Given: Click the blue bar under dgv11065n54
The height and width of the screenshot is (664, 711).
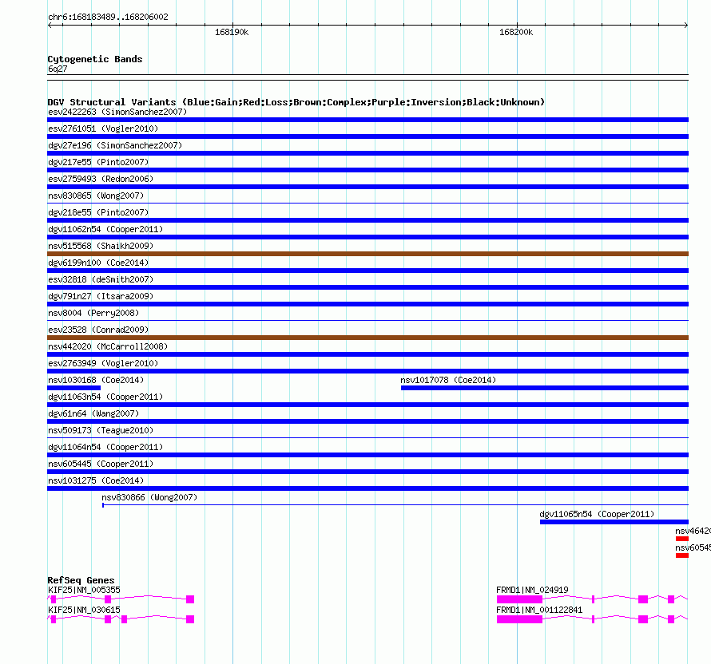Looking at the screenshot, I should coord(614,522).
